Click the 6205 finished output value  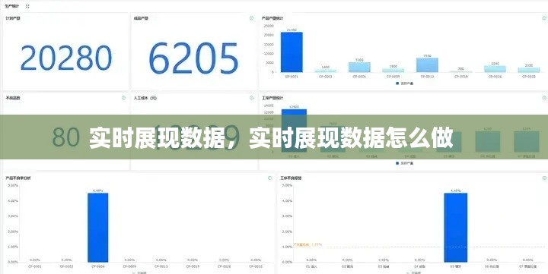(x=193, y=58)
